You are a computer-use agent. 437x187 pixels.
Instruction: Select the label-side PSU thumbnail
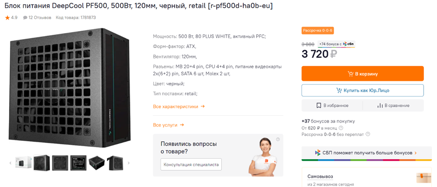tap(78, 163)
